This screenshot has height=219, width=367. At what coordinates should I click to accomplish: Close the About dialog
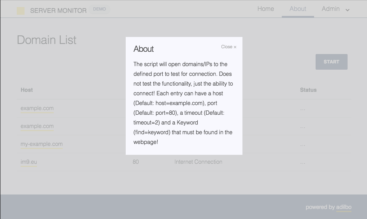click(228, 47)
